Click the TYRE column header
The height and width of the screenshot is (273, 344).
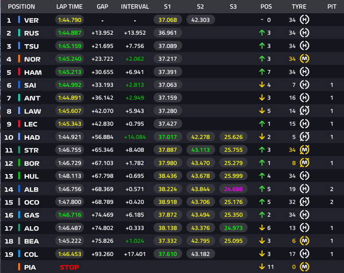pos(299,6)
